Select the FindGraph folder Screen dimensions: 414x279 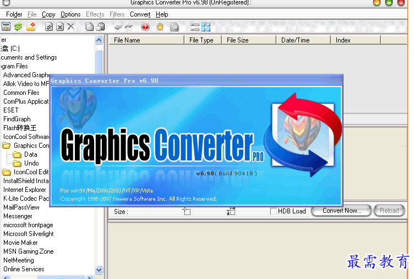point(17,119)
